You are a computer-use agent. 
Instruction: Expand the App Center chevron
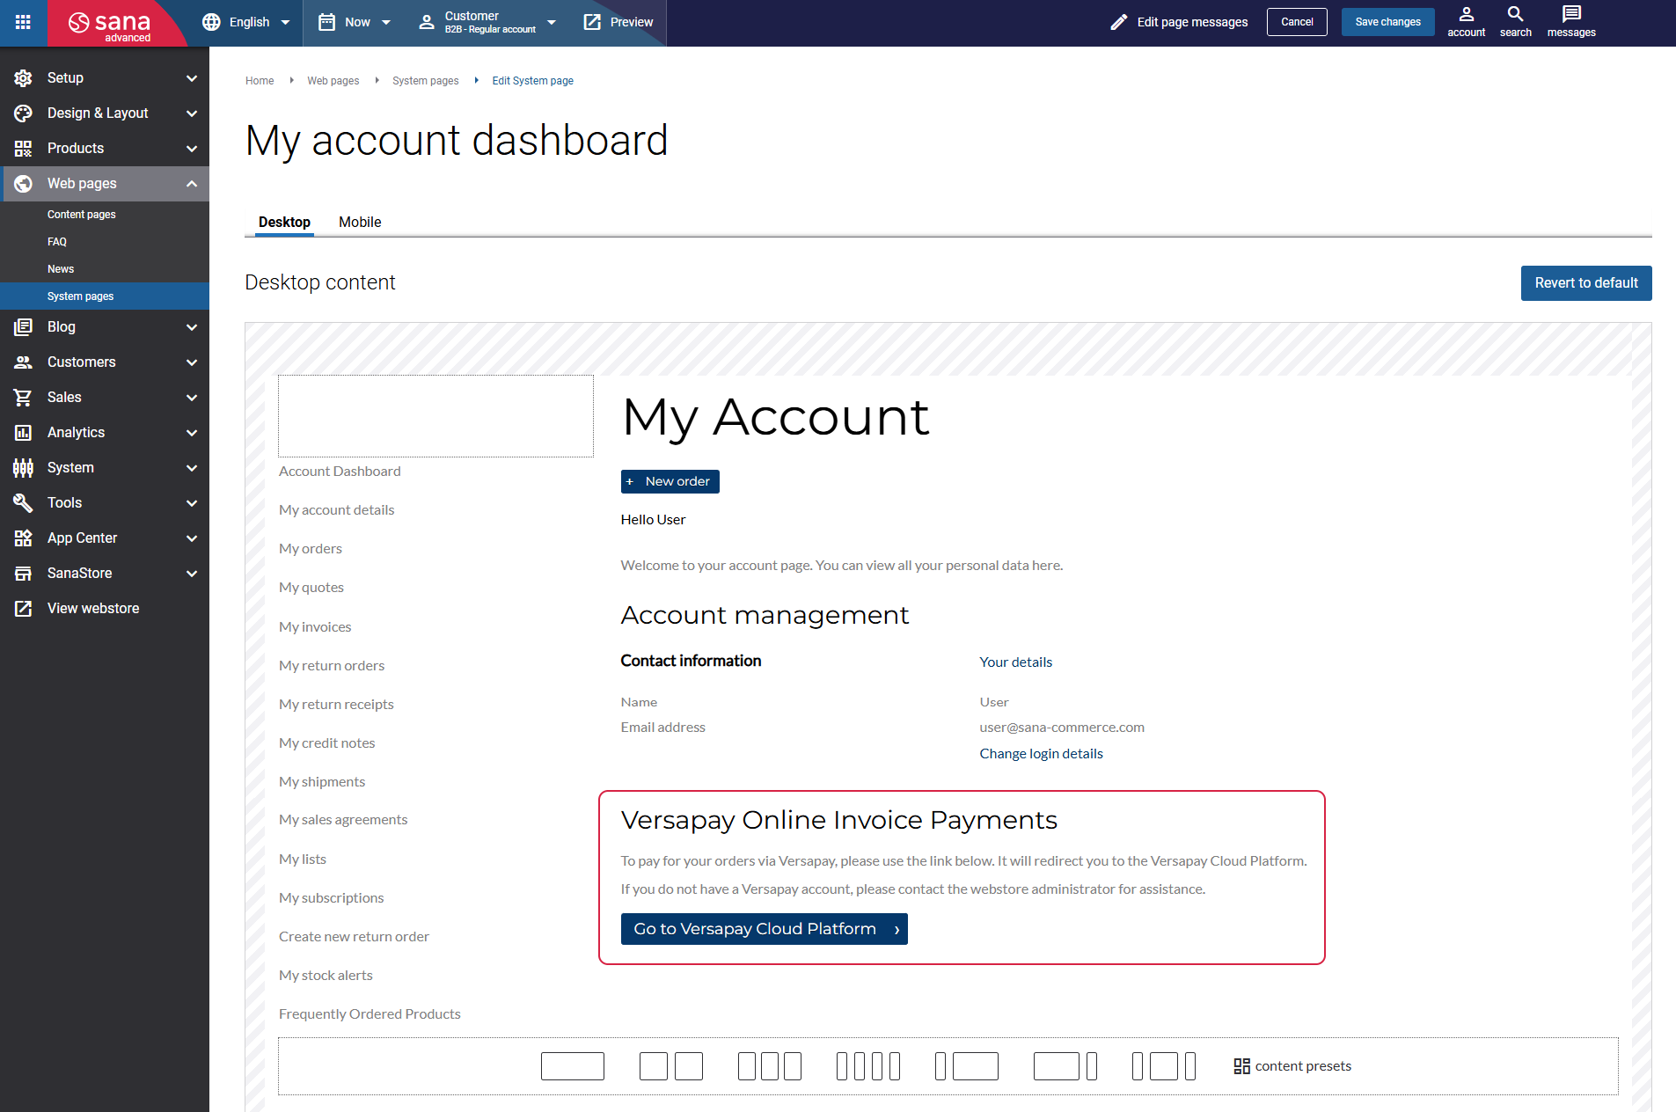coord(192,538)
